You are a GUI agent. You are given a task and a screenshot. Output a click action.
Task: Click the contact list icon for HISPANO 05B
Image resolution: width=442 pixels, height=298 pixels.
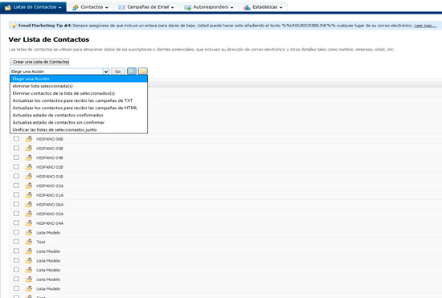[29, 148]
